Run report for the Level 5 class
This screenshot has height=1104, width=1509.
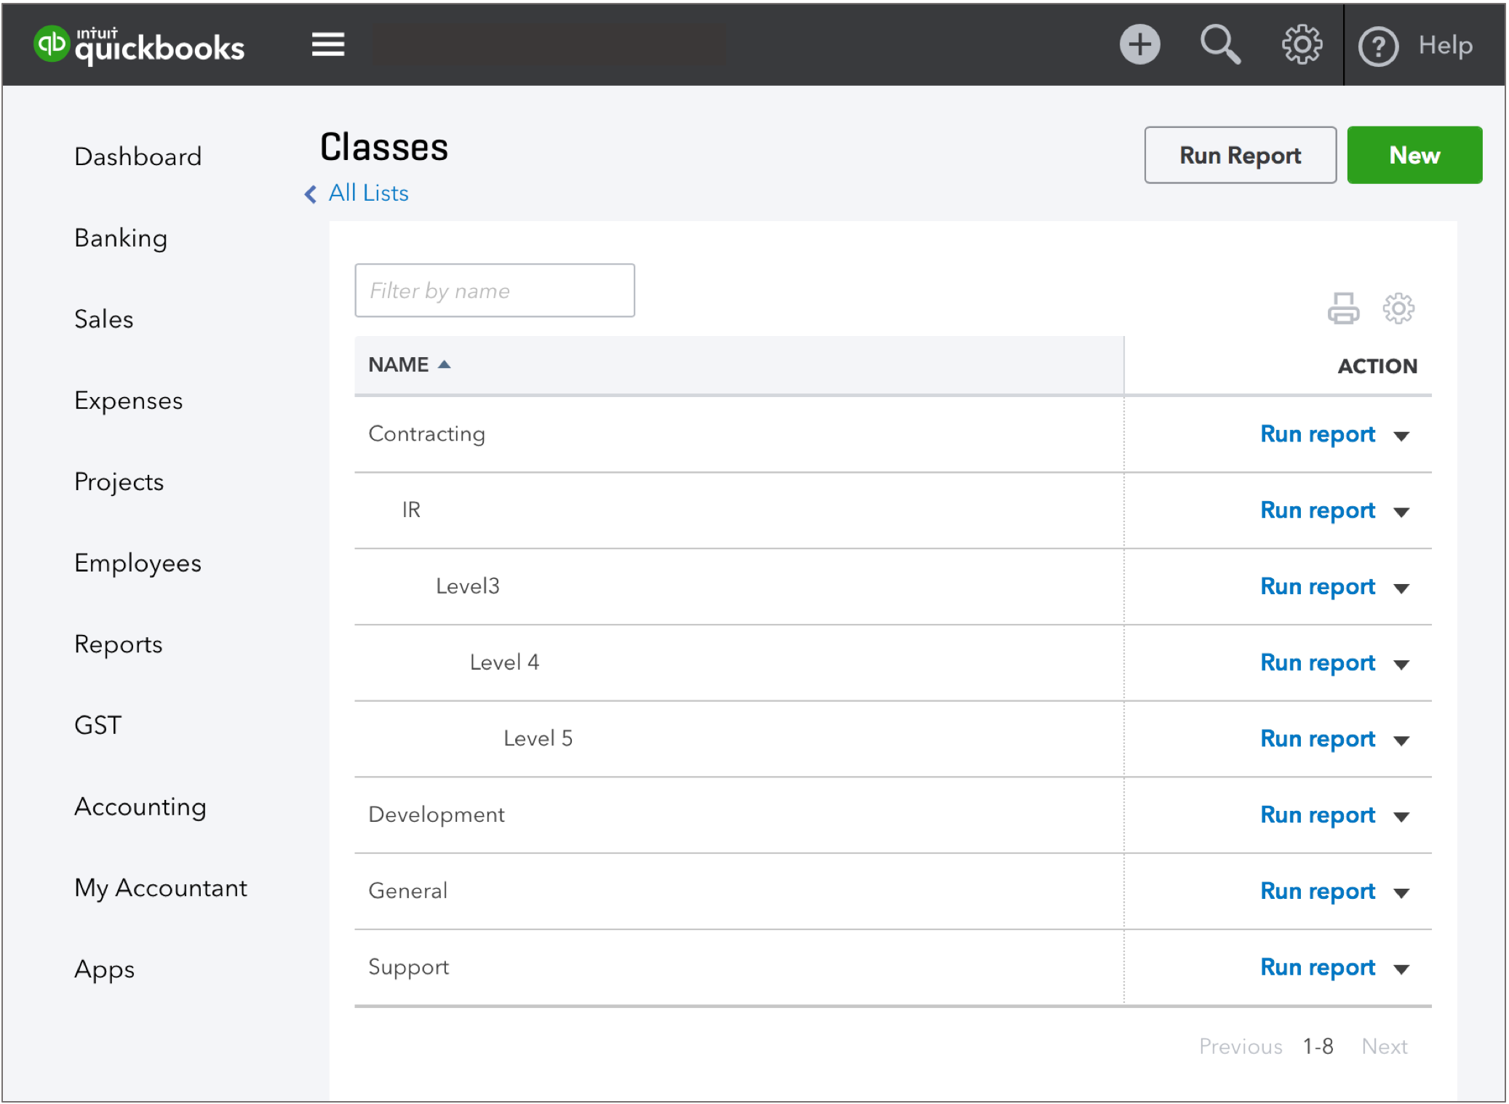(x=1318, y=739)
